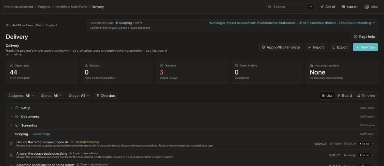Go to Northfield Solar Farm breadcrumb
The image size is (384, 166).
pyautogui.click(x=71, y=7)
